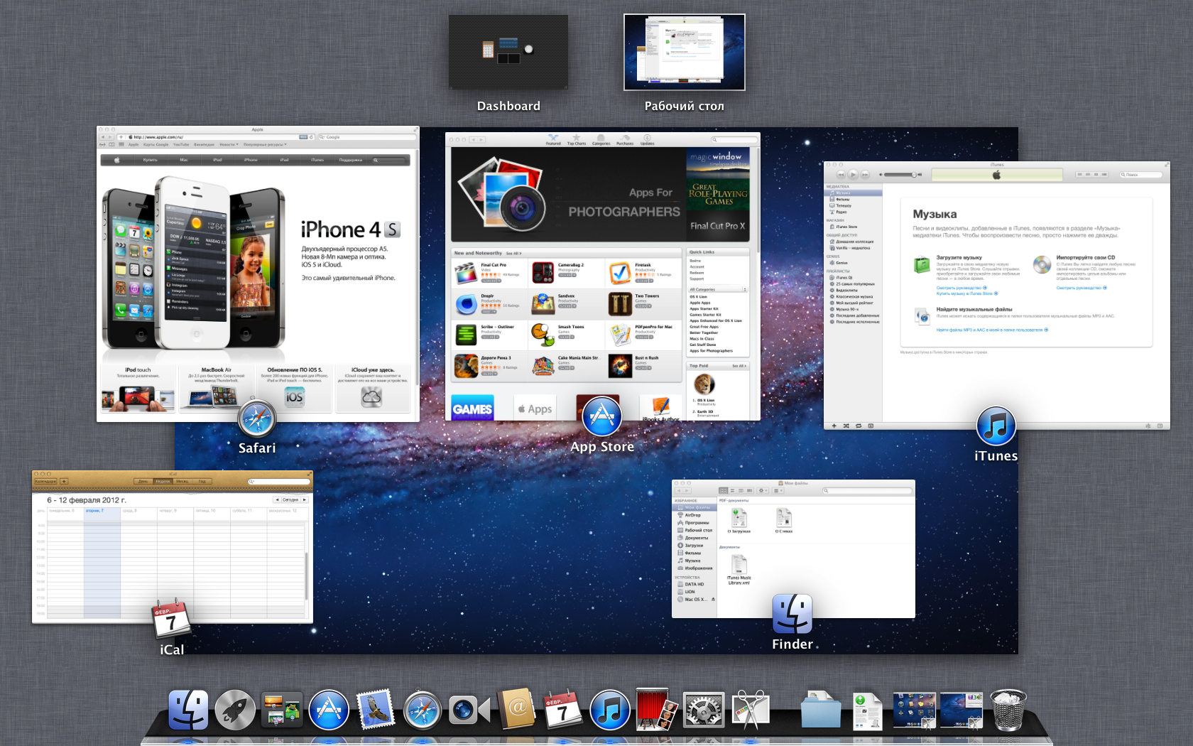Open Mail stamp icon in Dock
The width and height of the screenshot is (1193, 746).
click(x=375, y=710)
